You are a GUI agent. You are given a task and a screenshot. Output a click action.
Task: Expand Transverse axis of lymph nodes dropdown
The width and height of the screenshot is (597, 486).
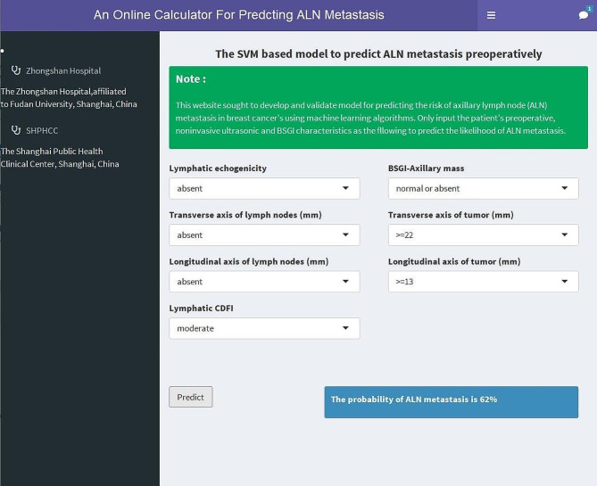pyautogui.click(x=264, y=235)
